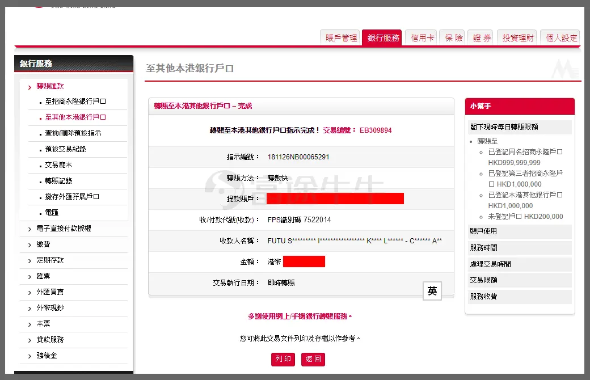Viewport: 590px width, 380px height.
Task: Expand 服務時間 in the 小幫手 panel
Action: pyautogui.click(x=483, y=248)
